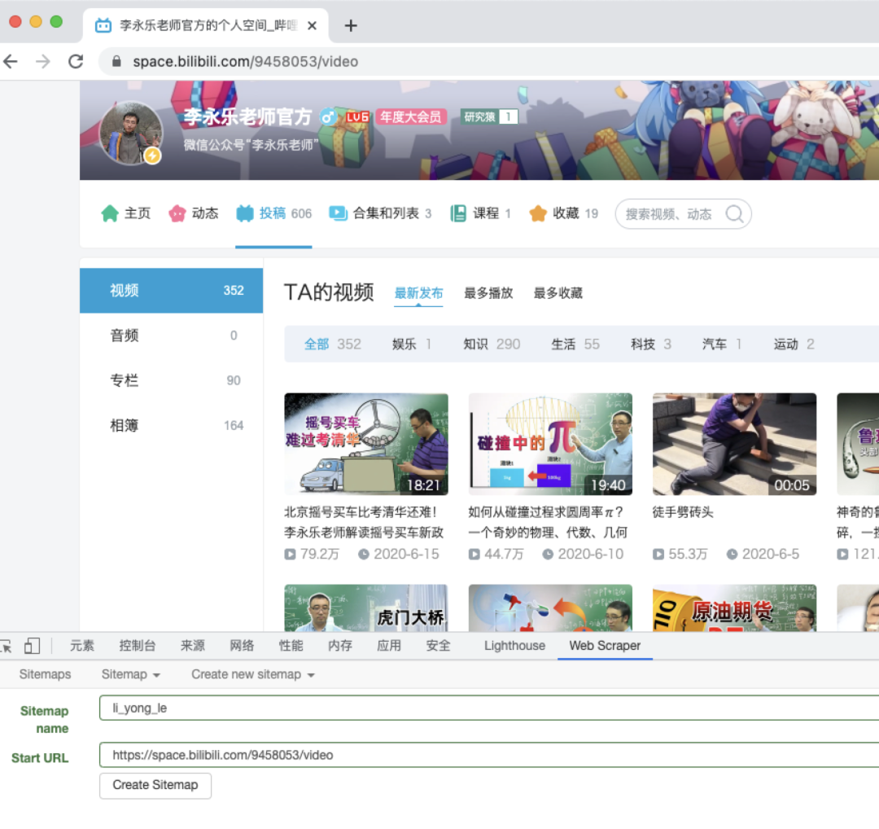Click the browser back arrow
Screen dimensions: 879x829
11,62
